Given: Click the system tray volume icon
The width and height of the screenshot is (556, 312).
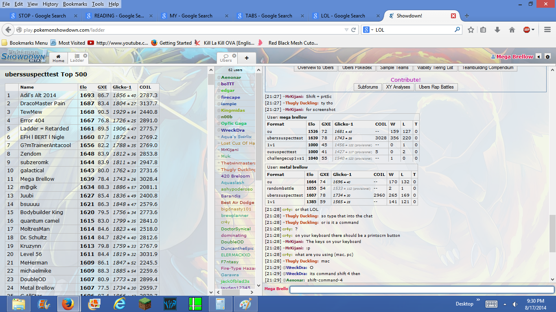Looking at the screenshot, I should tap(515, 304).
